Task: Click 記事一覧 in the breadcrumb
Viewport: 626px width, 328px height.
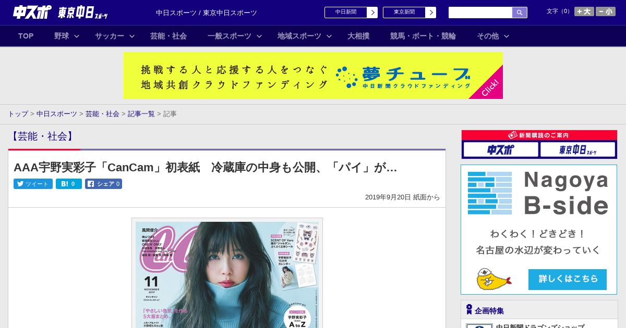Action: (x=141, y=113)
